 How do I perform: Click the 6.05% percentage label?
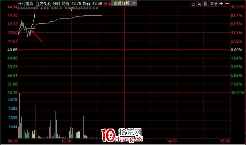click(x=236, y=24)
